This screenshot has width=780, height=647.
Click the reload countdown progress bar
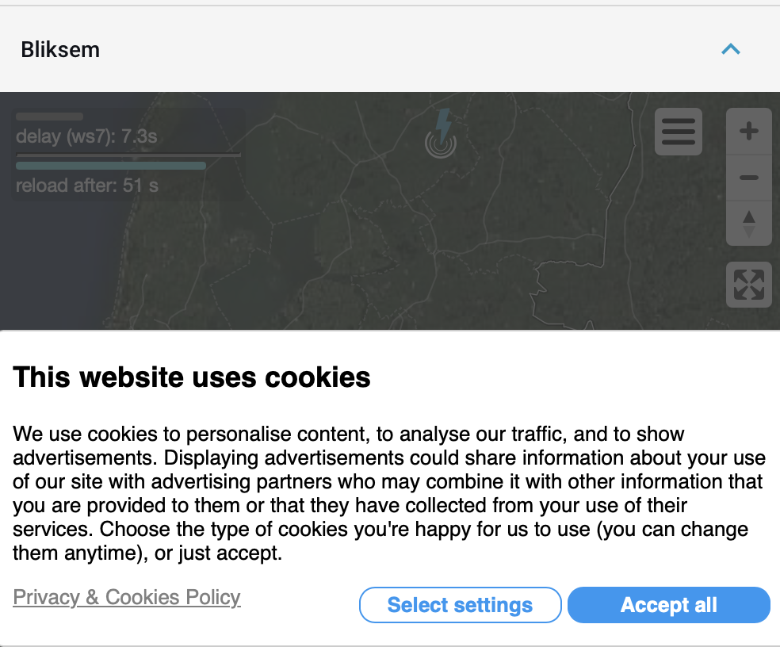point(111,166)
